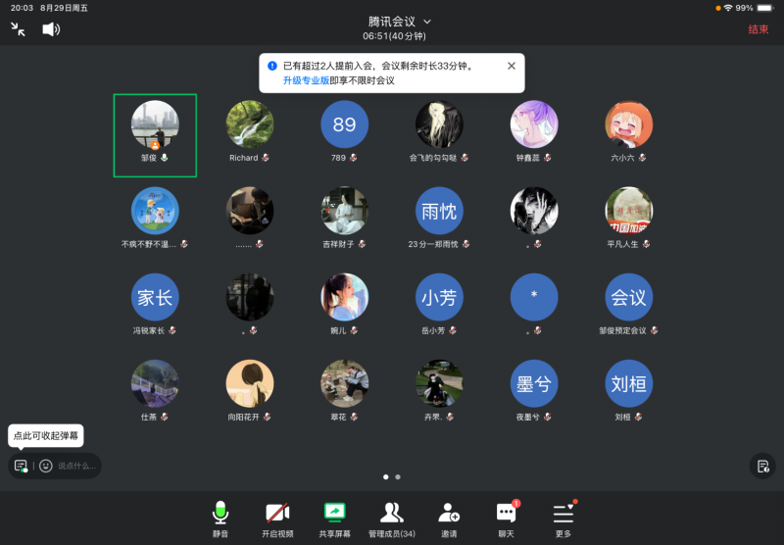This screenshot has height=545, width=784.
Task: Click the upgrade to professional version link
Action: click(306, 80)
